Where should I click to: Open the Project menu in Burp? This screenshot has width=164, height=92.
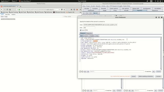point(88,6)
